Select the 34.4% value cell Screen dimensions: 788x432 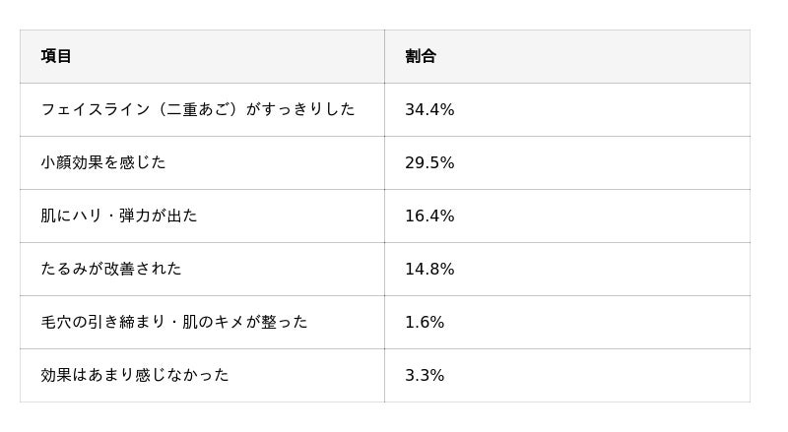[429, 109]
